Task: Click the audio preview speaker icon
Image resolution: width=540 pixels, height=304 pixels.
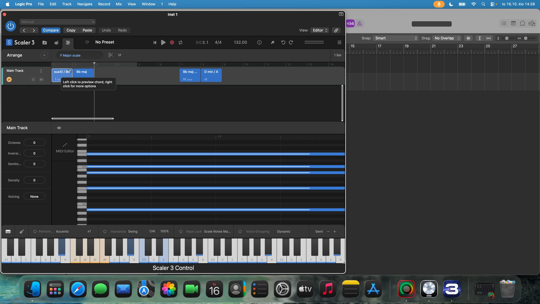Action: click(x=59, y=128)
